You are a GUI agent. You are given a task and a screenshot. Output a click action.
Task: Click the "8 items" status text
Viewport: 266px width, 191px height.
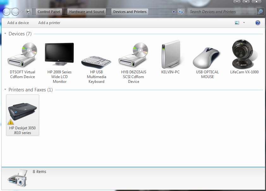[39, 171]
